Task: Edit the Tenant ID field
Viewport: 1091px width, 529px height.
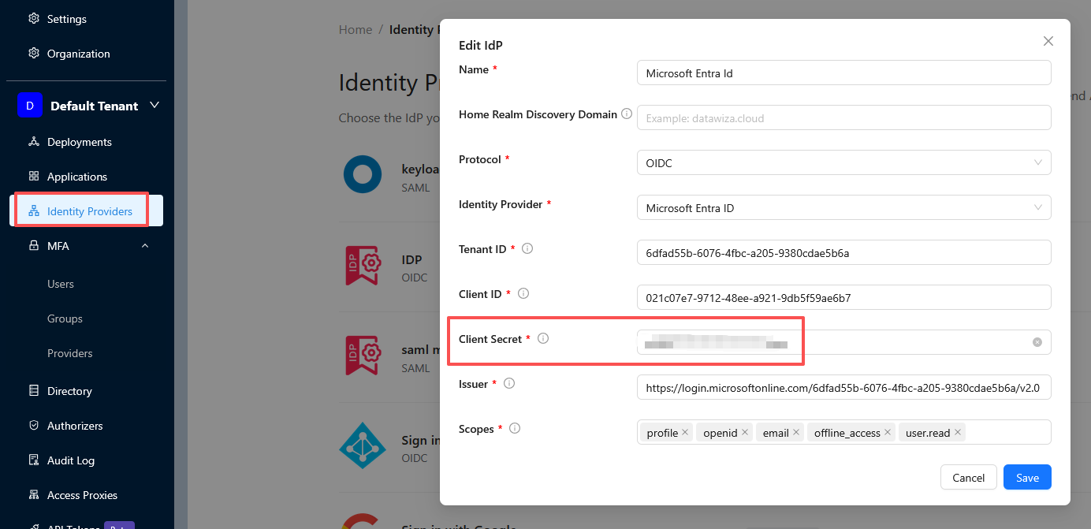Action: click(844, 253)
